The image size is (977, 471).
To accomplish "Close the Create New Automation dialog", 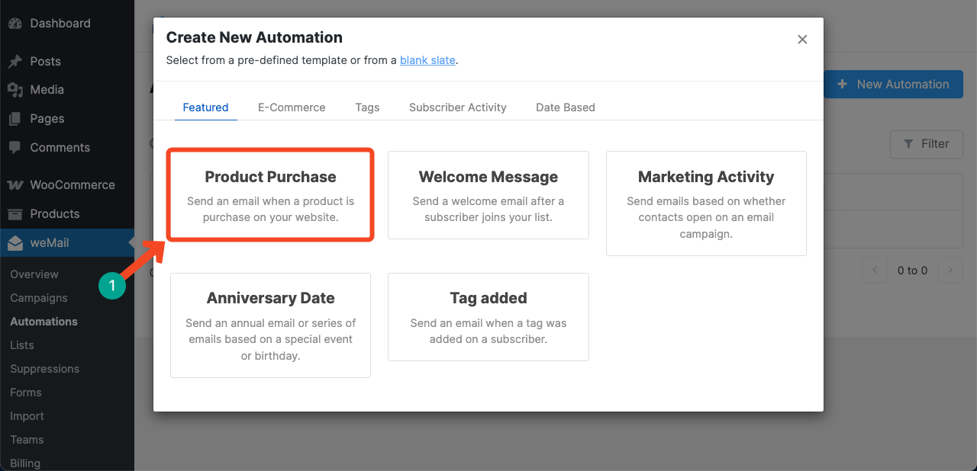I will click(802, 40).
